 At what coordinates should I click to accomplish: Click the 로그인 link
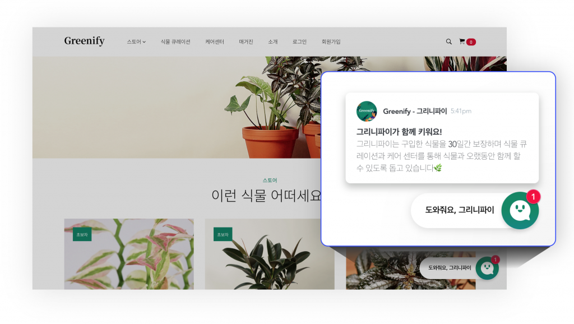(299, 41)
